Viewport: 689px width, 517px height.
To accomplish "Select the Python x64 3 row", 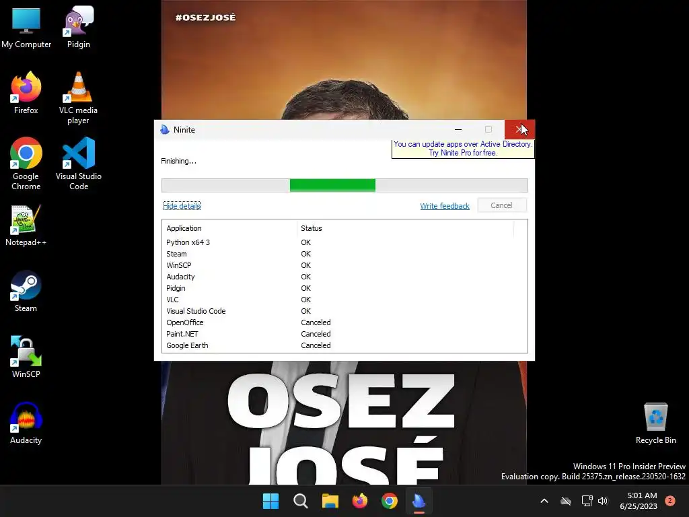I will click(344, 242).
